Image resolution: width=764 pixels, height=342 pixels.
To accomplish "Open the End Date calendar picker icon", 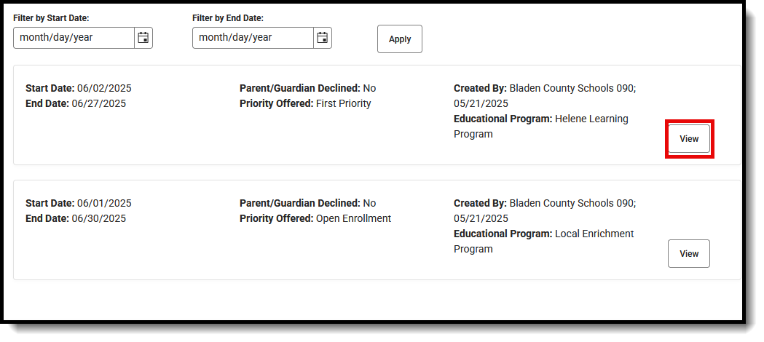I will [x=323, y=38].
